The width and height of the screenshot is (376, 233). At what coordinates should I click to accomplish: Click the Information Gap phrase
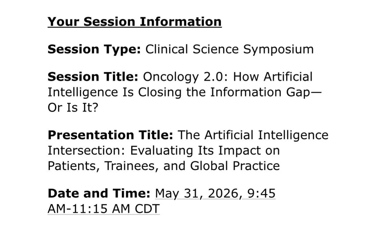[262, 92]
